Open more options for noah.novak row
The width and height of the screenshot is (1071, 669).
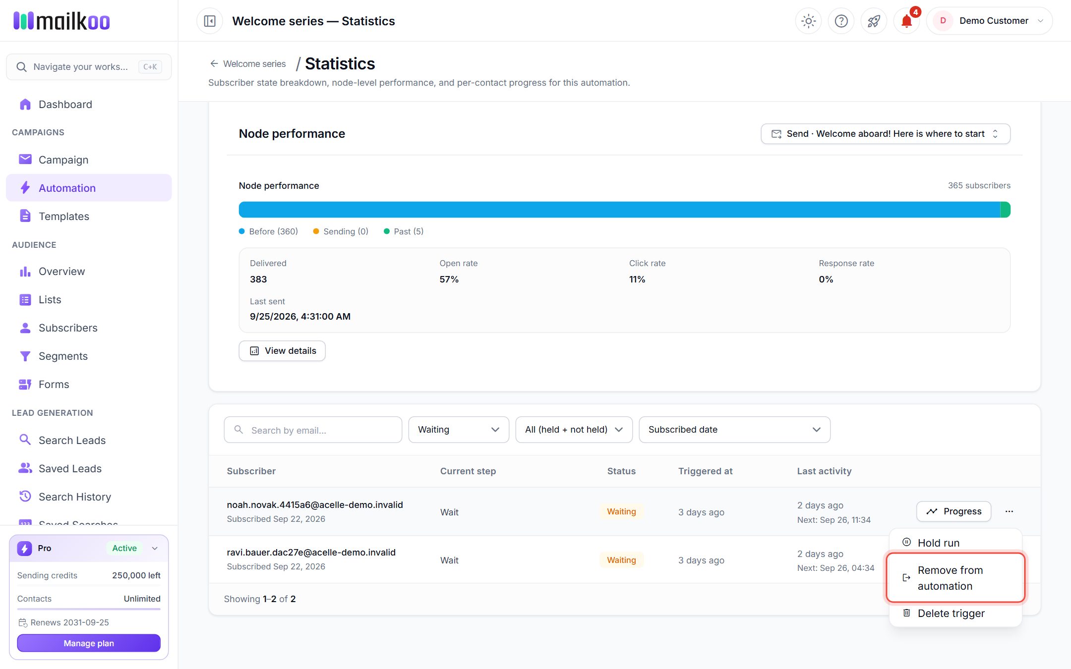pos(1009,511)
